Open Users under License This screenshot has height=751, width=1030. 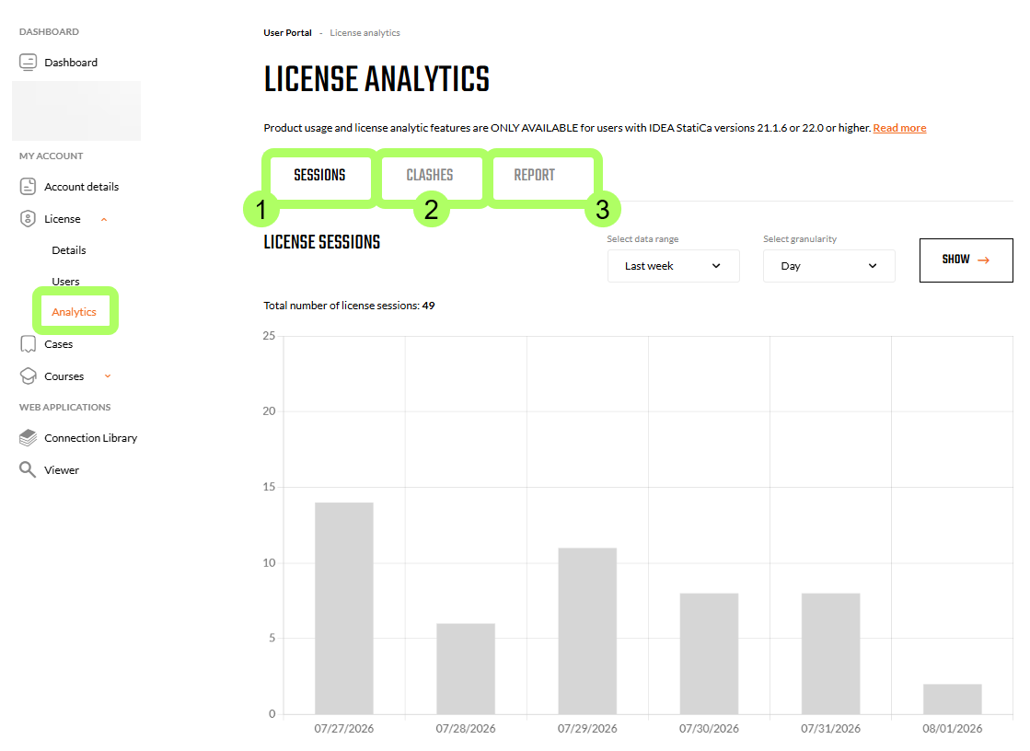click(x=65, y=282)
